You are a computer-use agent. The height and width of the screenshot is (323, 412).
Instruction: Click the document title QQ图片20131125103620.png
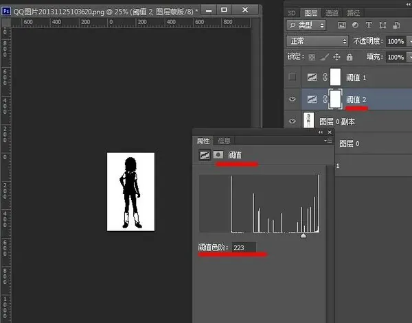coord(58,12)
